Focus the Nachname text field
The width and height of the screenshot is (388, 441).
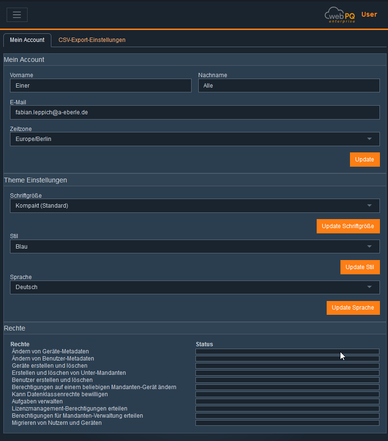coord(289,86)
